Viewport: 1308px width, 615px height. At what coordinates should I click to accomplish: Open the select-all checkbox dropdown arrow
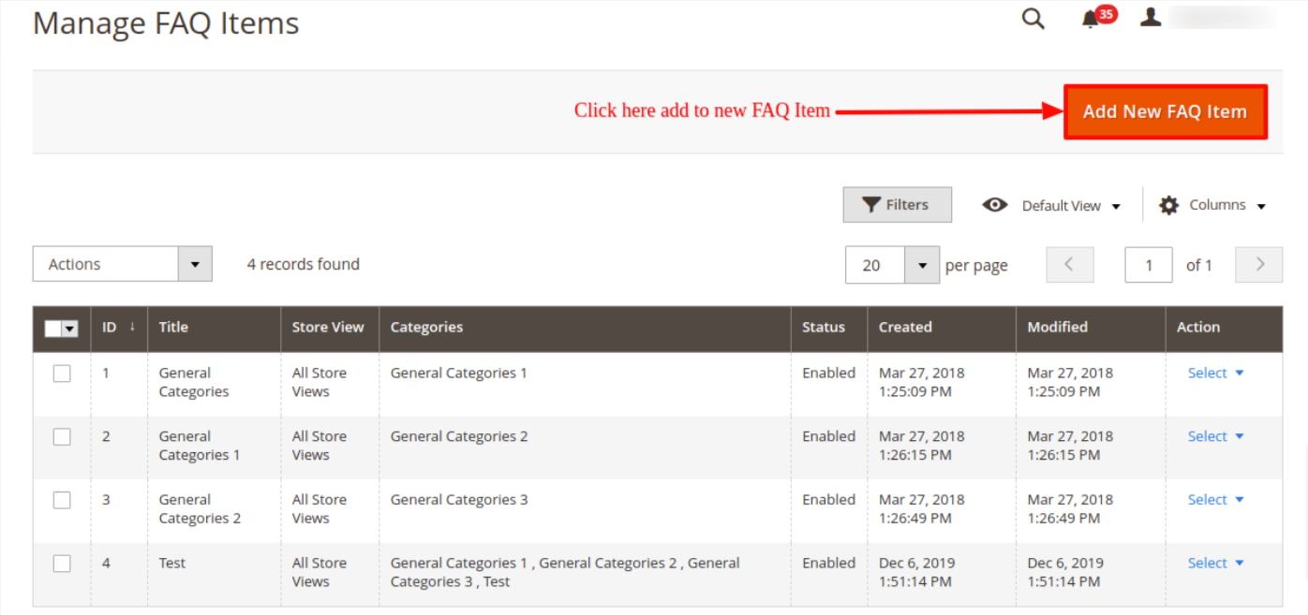coord(70,329)
